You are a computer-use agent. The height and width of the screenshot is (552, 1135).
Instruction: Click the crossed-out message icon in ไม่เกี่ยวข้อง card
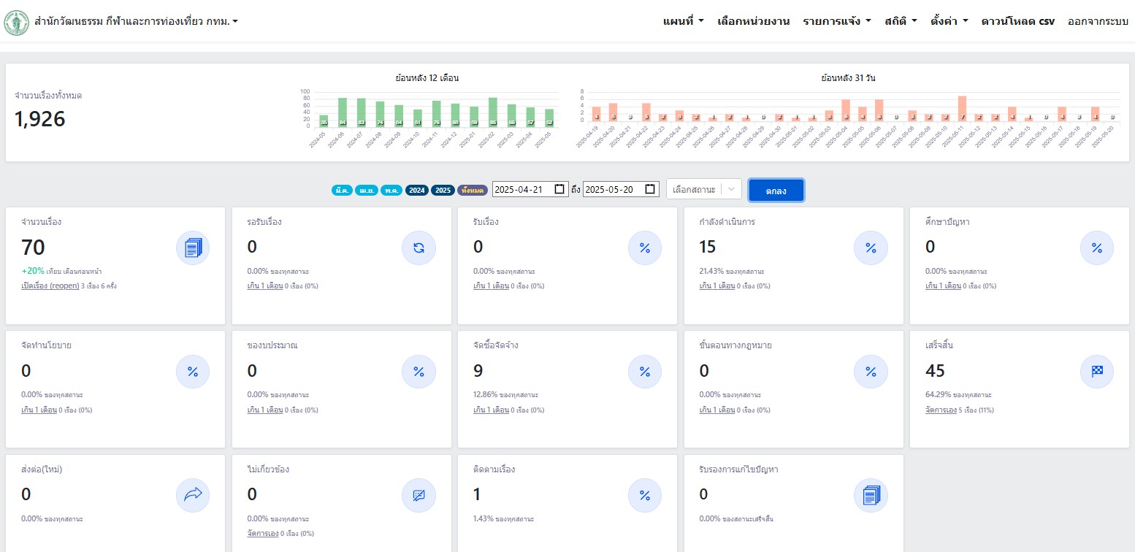click(419, 495)
